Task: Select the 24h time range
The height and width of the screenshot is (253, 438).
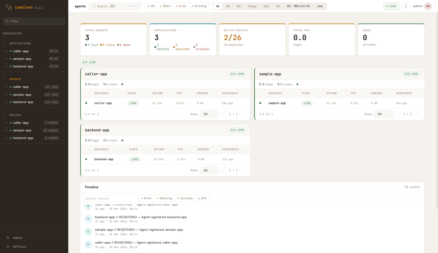Action: pyautogui.click(x=266, y=6)
